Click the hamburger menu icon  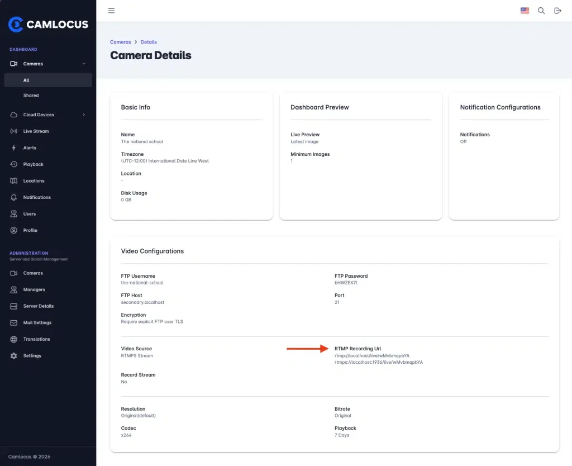(111, 11)
